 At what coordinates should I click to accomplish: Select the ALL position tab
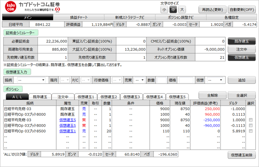[x=17, y=97]
